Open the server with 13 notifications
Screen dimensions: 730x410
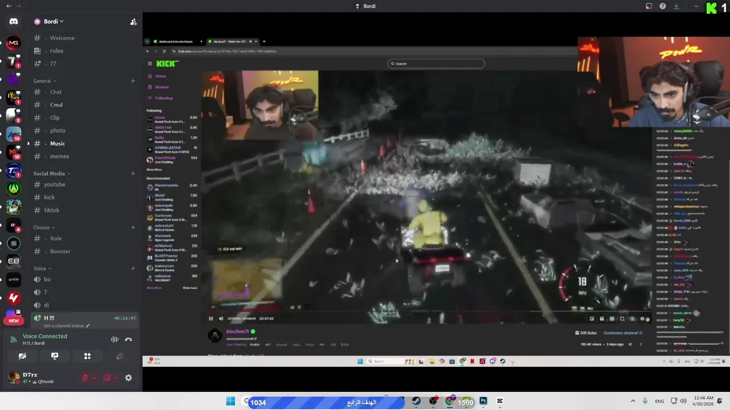[x=14, y=134]
